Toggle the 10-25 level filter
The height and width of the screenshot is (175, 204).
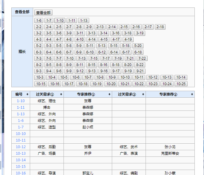point(181,84)
